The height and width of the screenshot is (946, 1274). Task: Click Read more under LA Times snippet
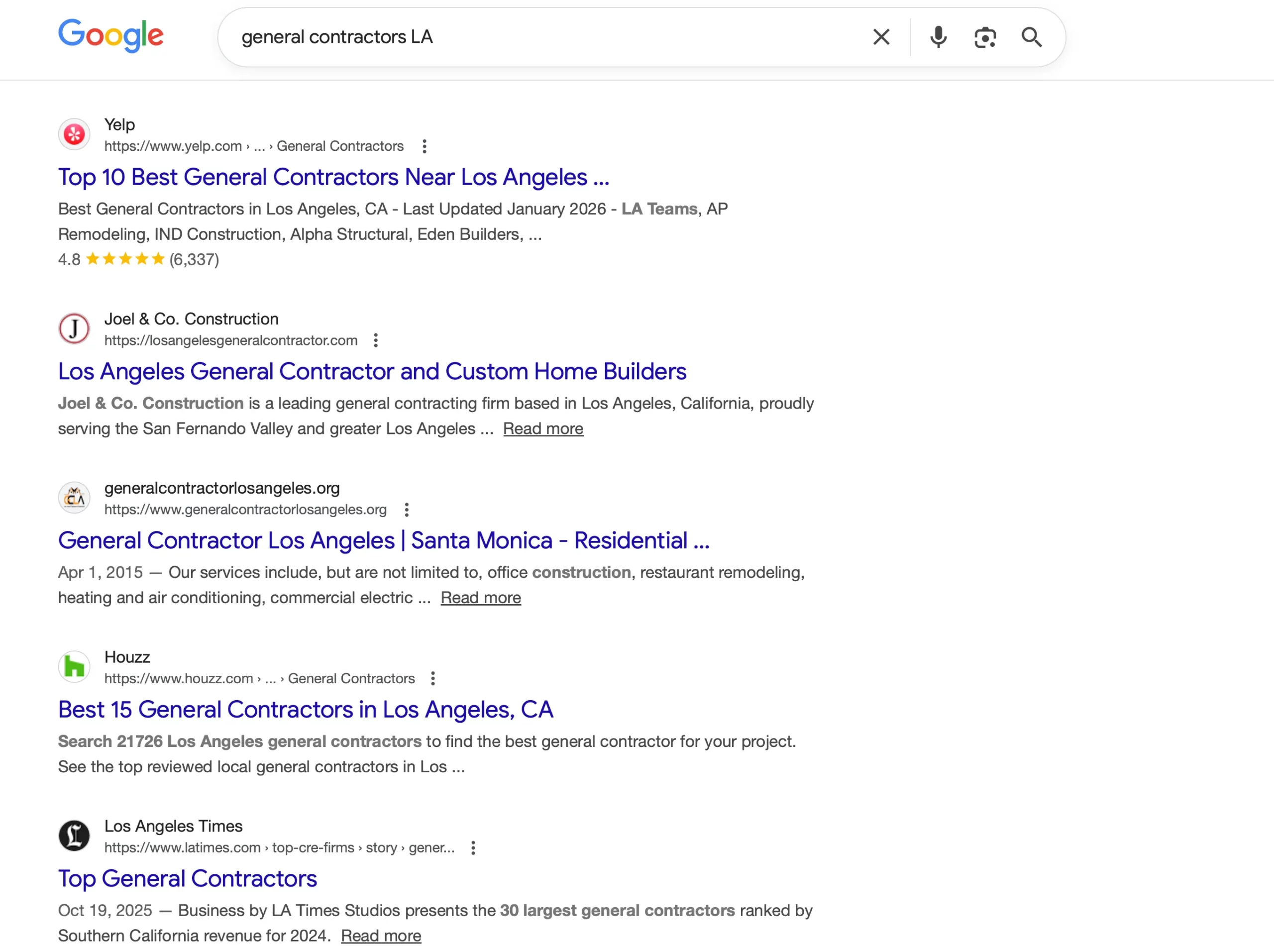tap(381, 936)
